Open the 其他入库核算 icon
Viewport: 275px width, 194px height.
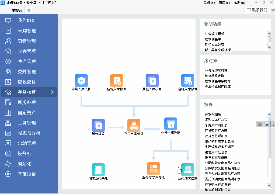[x=152, y=81]
